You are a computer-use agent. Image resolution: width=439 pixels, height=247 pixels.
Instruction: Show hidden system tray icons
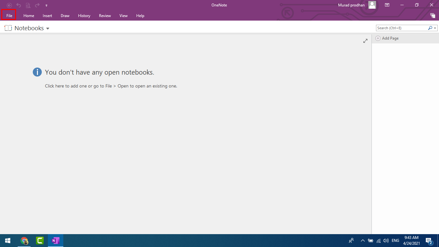pos(363,241)
